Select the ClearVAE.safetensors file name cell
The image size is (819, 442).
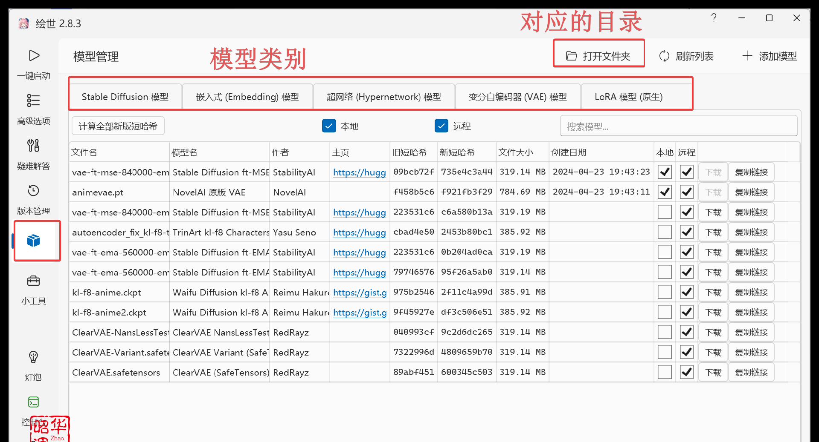pos(119,373)
